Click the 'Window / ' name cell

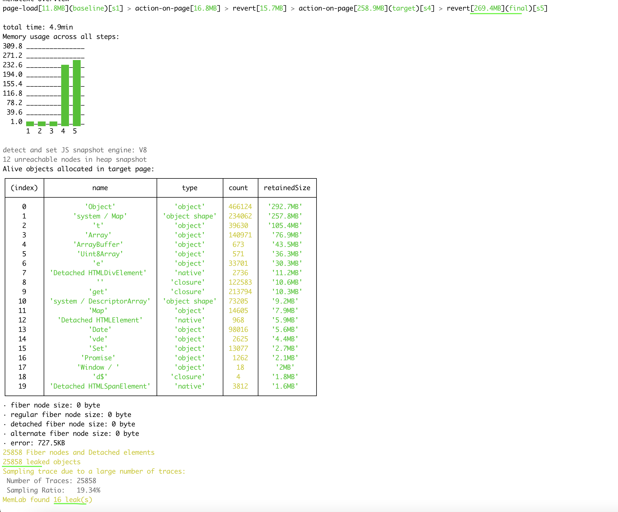coord(98,367)
